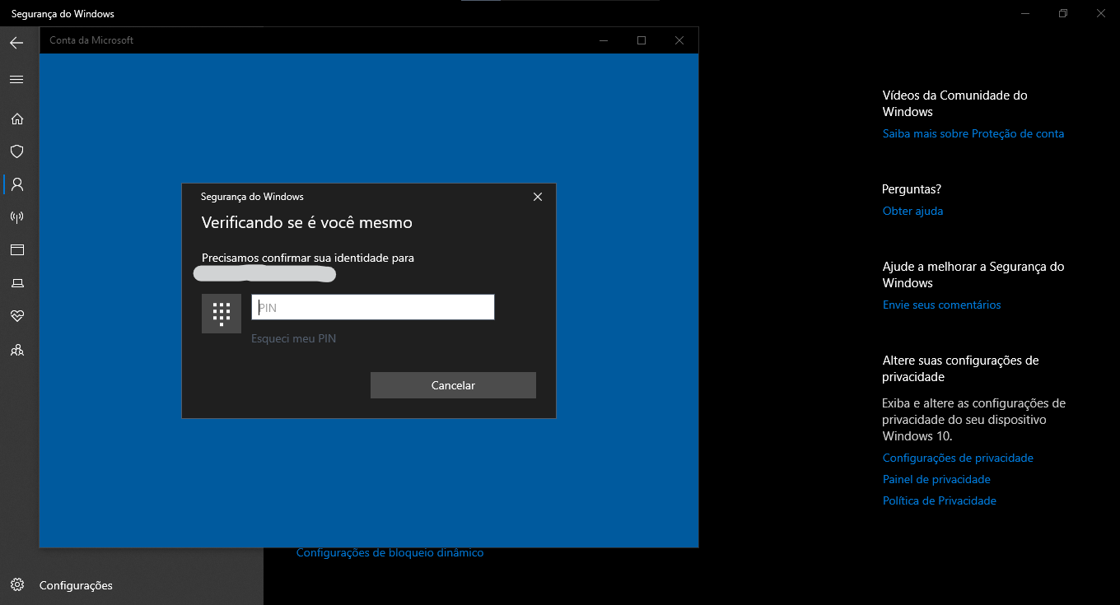Image resolution: width=1120 pixels, height=605 pixels.
Task: Close the Segurança do Windows main window
Action: click(1101, 13)
